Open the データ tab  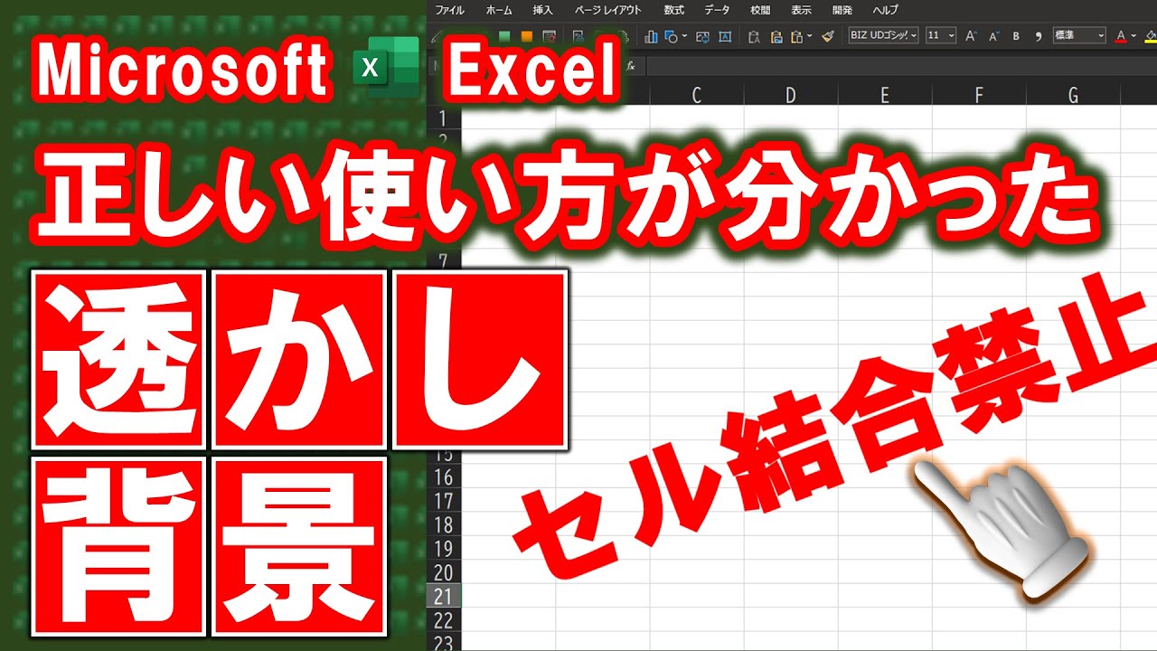click(x=717, y=10)
